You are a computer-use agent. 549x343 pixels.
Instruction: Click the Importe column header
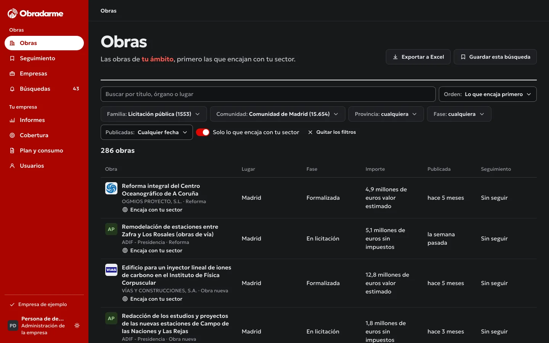375,169
